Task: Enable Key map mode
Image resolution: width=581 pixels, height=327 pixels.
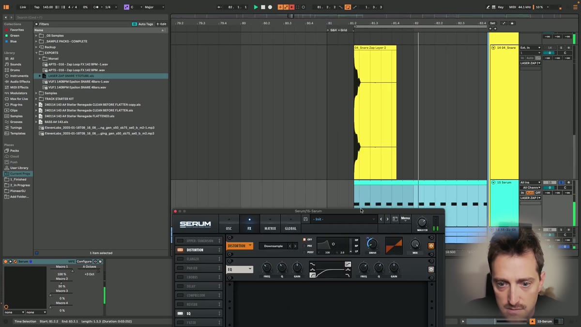Action: (501, 7)
